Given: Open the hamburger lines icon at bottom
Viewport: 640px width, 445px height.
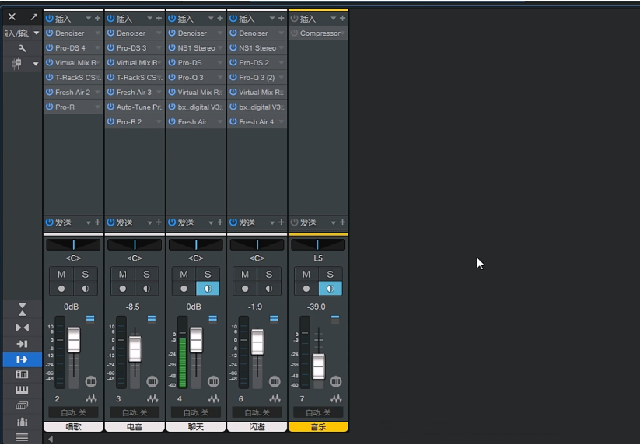Looking at the screenshot, I should tap(23, 437).
